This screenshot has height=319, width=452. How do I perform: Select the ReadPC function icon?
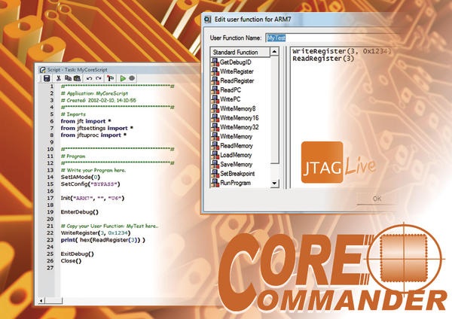point(215,90)
